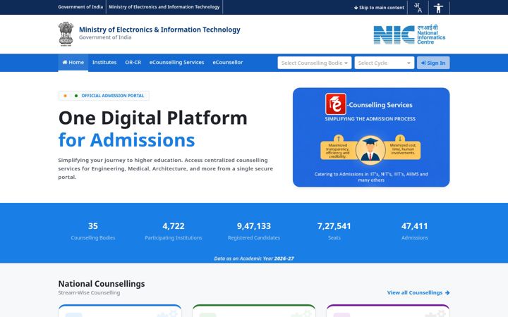Click the National Counsellings heading

(102, 284)
